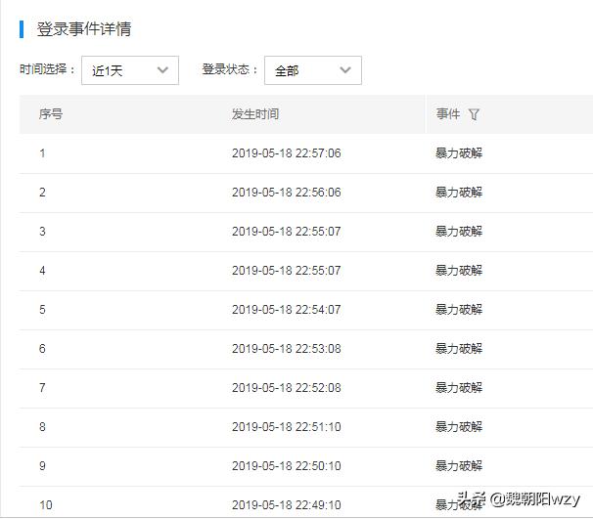Select timestamp 2019-05-18 22:51:10
Image resolution: width=593 pixels, height=519 pixels.
coord(286,427)
